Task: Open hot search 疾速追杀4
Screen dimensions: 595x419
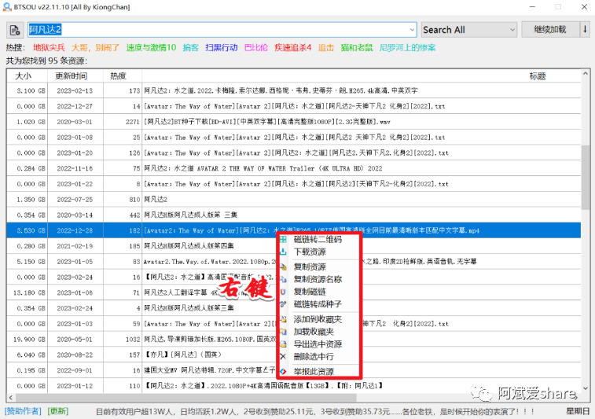Action: coord(293,47)
